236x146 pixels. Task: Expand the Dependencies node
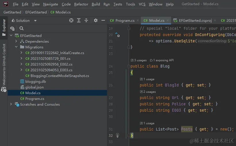[x=16, y=41]
